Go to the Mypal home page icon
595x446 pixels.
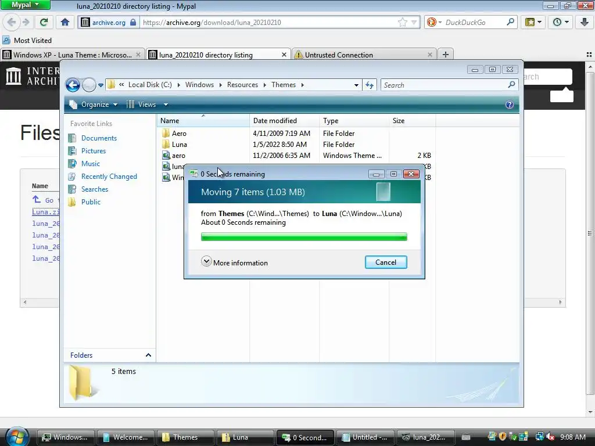(x=65, y=23)
